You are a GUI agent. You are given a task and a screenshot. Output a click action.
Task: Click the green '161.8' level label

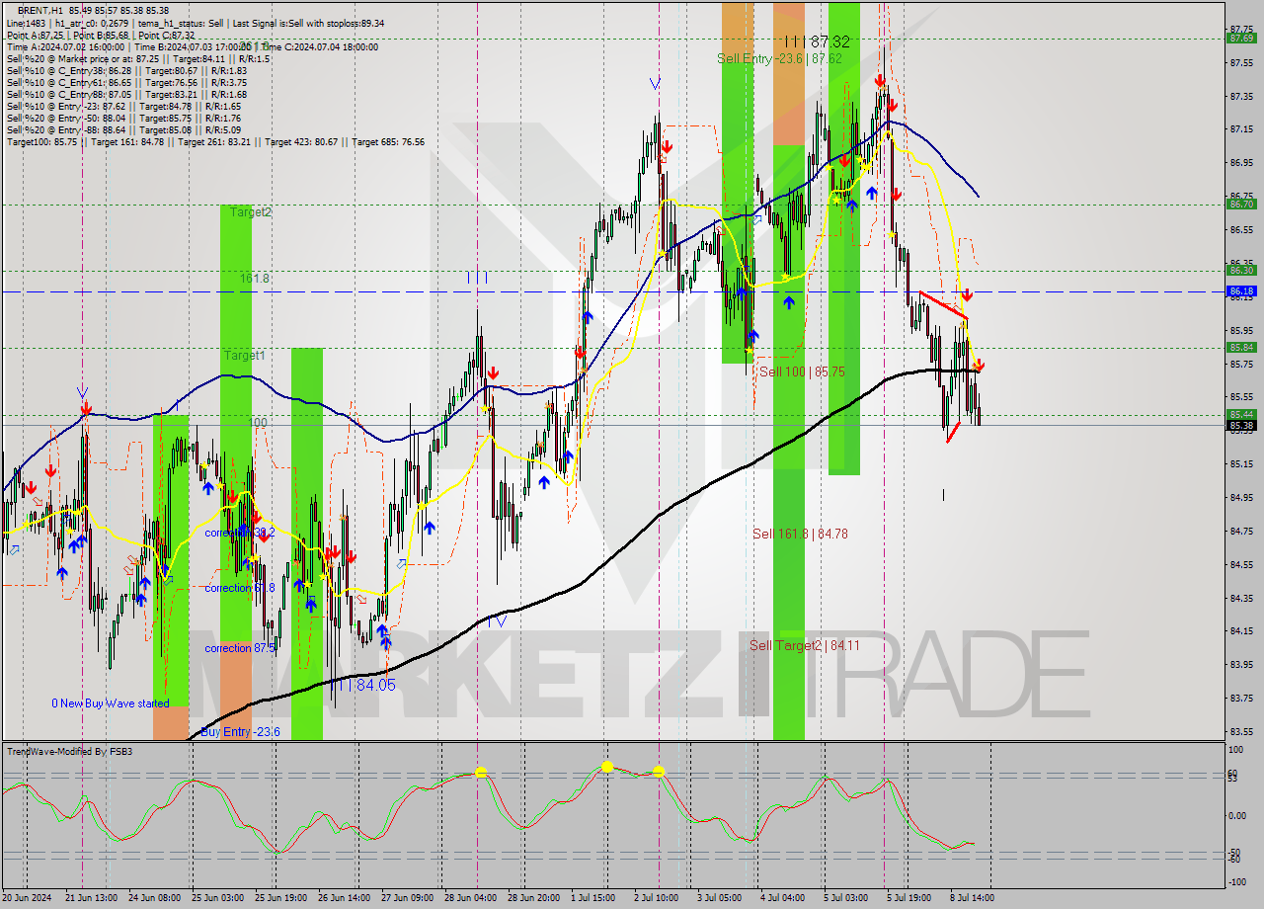pyautogui.click(x=255, y=279)
